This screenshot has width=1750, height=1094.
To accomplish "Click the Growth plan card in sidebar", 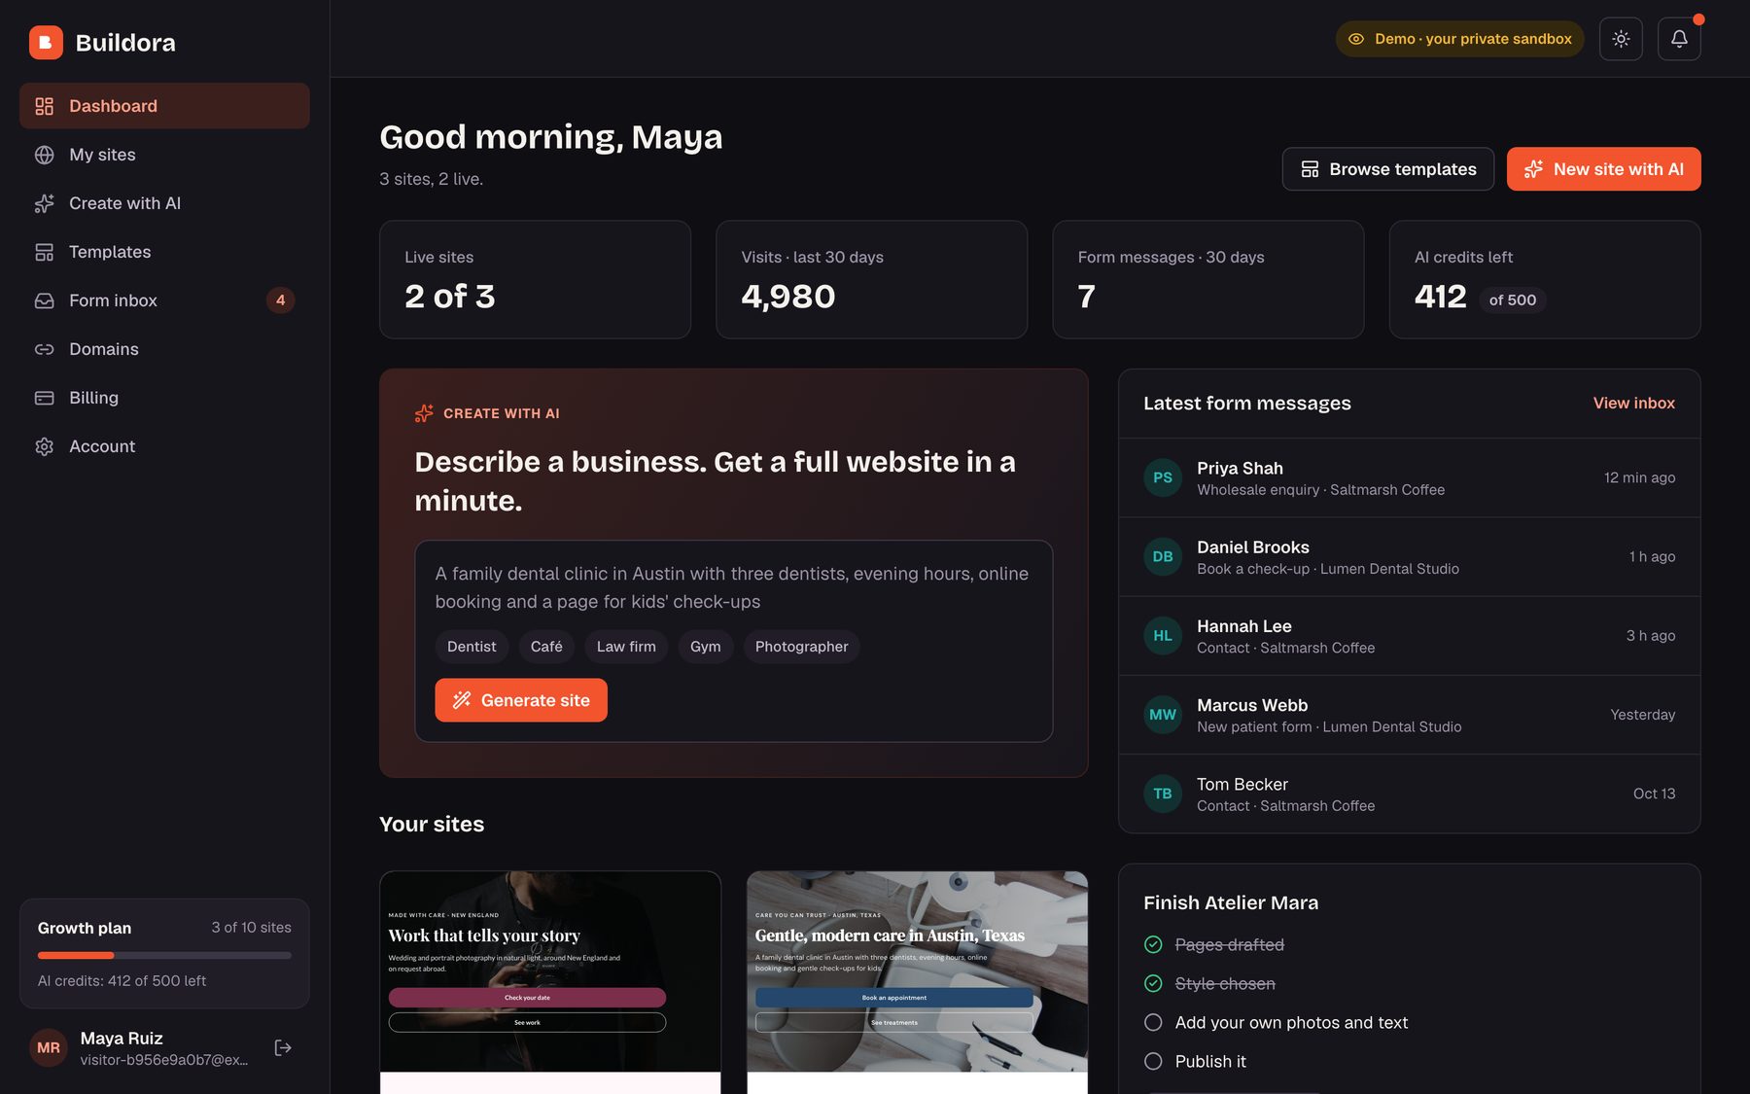I will point(164,953).
